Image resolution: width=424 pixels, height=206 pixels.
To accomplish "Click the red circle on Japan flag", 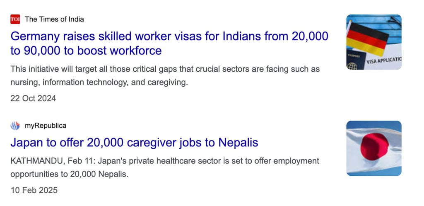I will click(x=374, y=147).
